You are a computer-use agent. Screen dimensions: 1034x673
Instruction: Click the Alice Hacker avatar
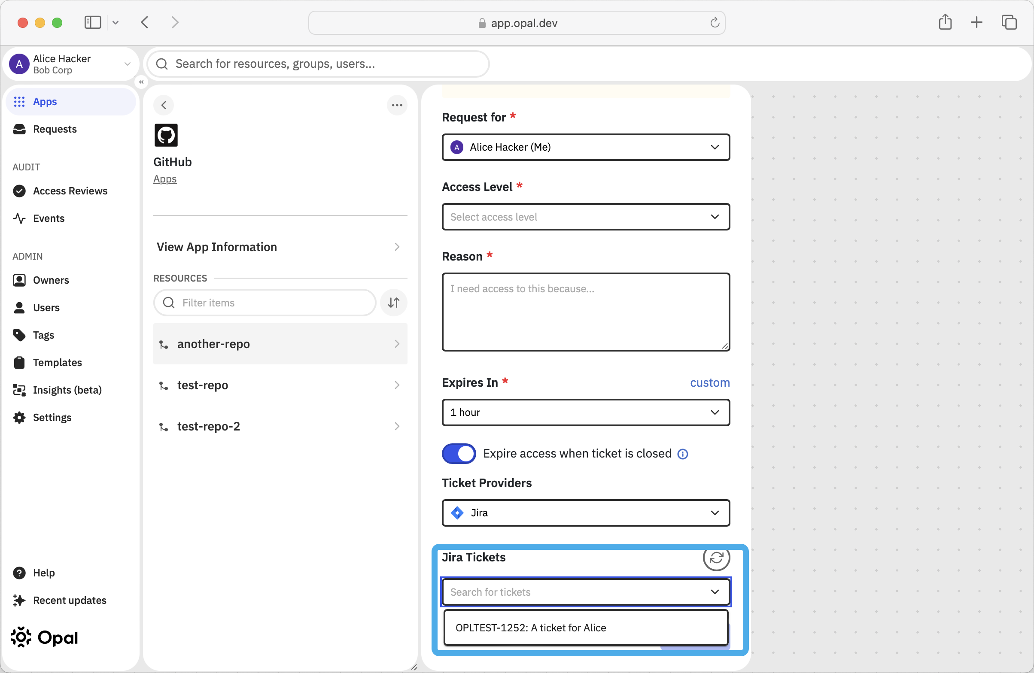19,64
